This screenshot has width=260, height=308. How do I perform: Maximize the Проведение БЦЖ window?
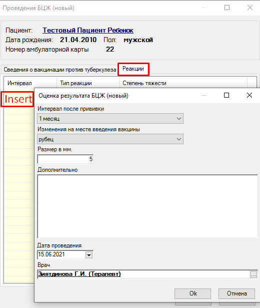pos(227,8)
